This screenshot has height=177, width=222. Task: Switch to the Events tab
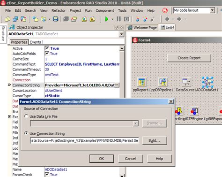tap(36, 42)
